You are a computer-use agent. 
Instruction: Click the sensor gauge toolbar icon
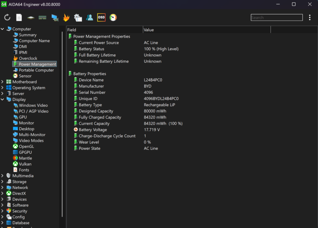pos(113,17)
